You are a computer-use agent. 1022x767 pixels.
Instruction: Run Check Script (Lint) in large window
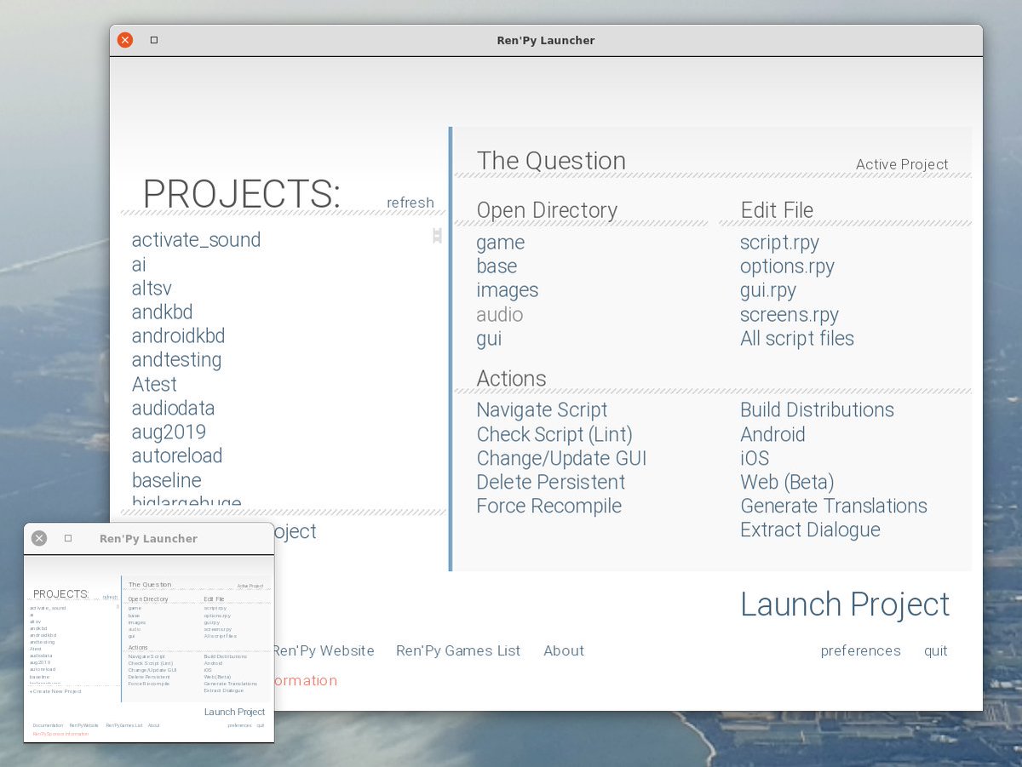click(x=554, y=434)
